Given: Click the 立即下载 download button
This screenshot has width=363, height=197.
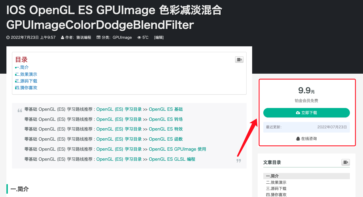Looking at the screenshot, I should coord(306,113).
